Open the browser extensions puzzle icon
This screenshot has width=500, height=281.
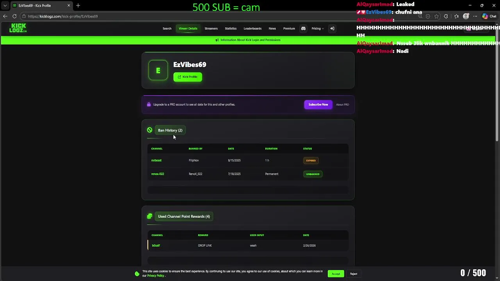point(446,16)
